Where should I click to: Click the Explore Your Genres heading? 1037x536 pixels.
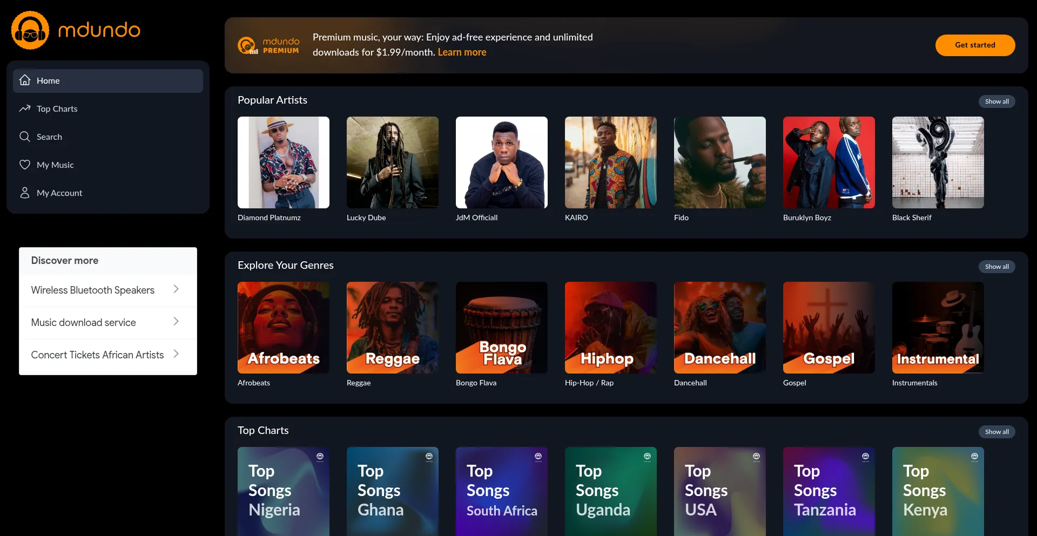pos(286,265)
